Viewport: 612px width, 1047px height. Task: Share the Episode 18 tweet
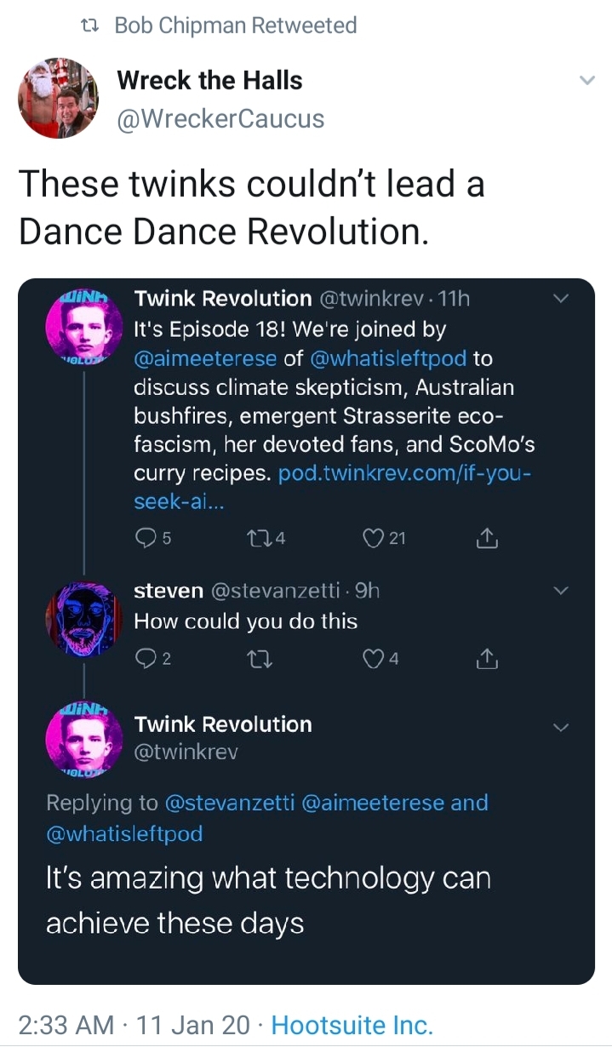tap(485, 538)
